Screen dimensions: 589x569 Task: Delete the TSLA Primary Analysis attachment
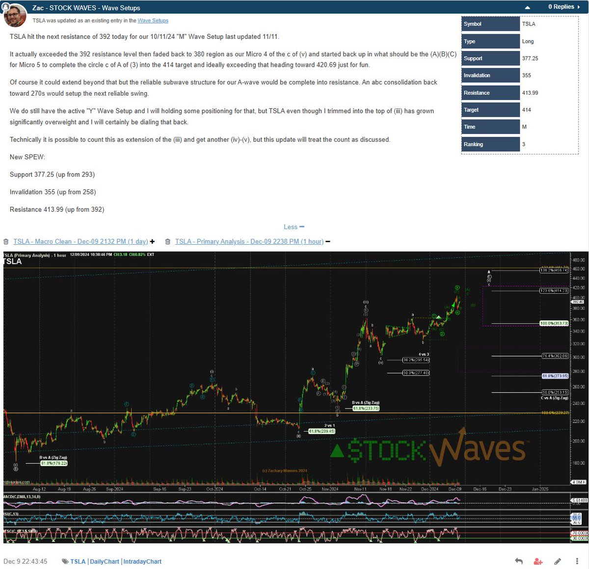168,242
